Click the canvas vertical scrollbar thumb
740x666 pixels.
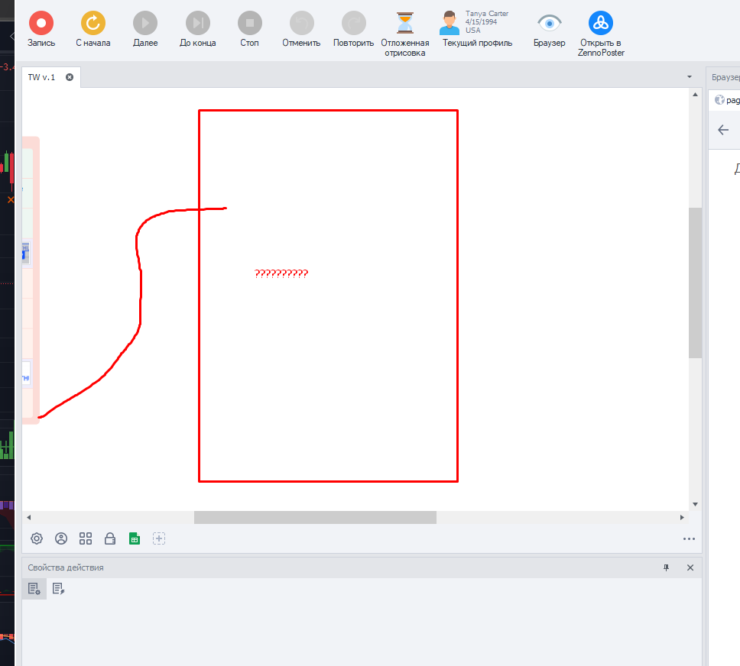coord(695,283)
